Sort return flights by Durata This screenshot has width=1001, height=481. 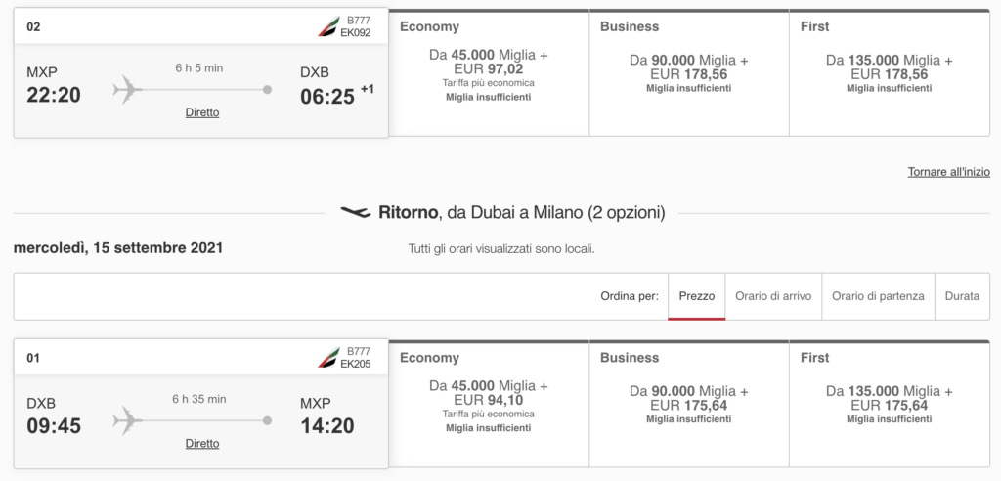962,296
